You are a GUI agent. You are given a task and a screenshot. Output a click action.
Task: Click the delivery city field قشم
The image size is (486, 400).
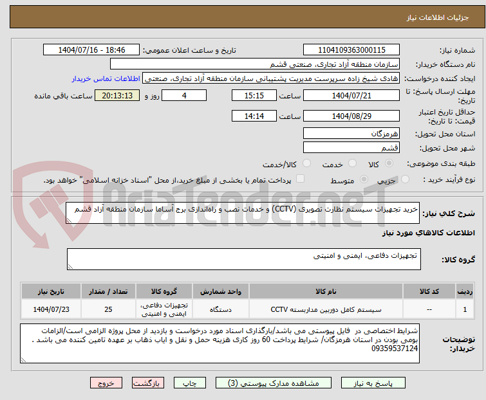(351, 148)
